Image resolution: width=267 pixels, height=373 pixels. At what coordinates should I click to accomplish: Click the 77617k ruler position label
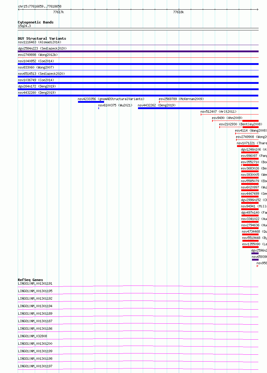[58, 12]
